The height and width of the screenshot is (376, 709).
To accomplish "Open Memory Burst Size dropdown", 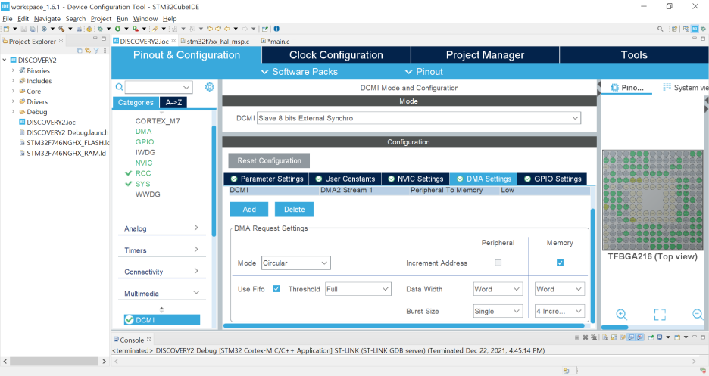I will [560, 311].
